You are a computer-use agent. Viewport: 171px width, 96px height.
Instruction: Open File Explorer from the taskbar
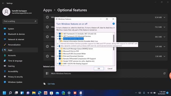click(x=34, y=93)
